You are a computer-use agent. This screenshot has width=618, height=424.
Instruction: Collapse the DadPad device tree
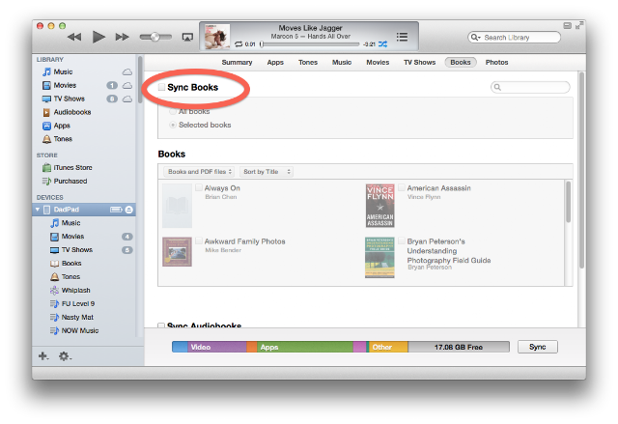tap(38, 210)
